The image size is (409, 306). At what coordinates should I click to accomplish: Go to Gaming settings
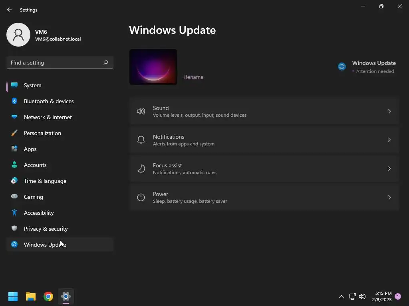(60, 197)
